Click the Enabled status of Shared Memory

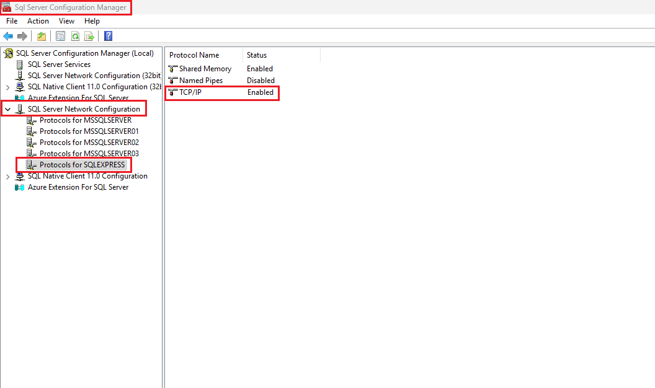tap(260, 68)
